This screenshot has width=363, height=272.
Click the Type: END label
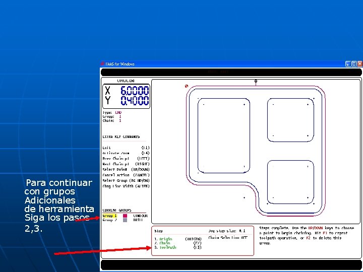click(112, 112)
